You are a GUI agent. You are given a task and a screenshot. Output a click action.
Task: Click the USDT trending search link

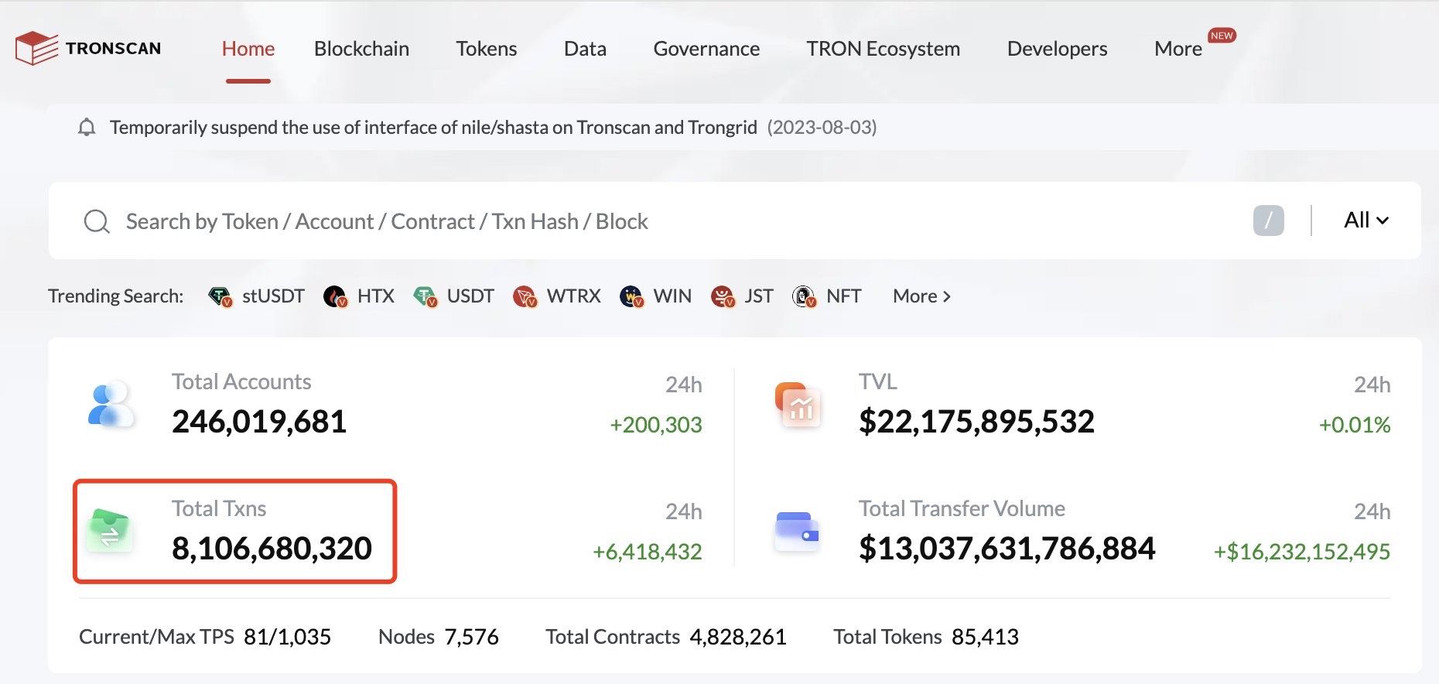(470, 296)
